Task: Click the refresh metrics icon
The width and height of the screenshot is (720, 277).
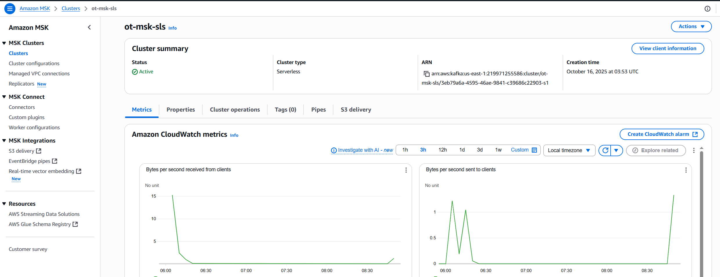Action: [605, 150]
